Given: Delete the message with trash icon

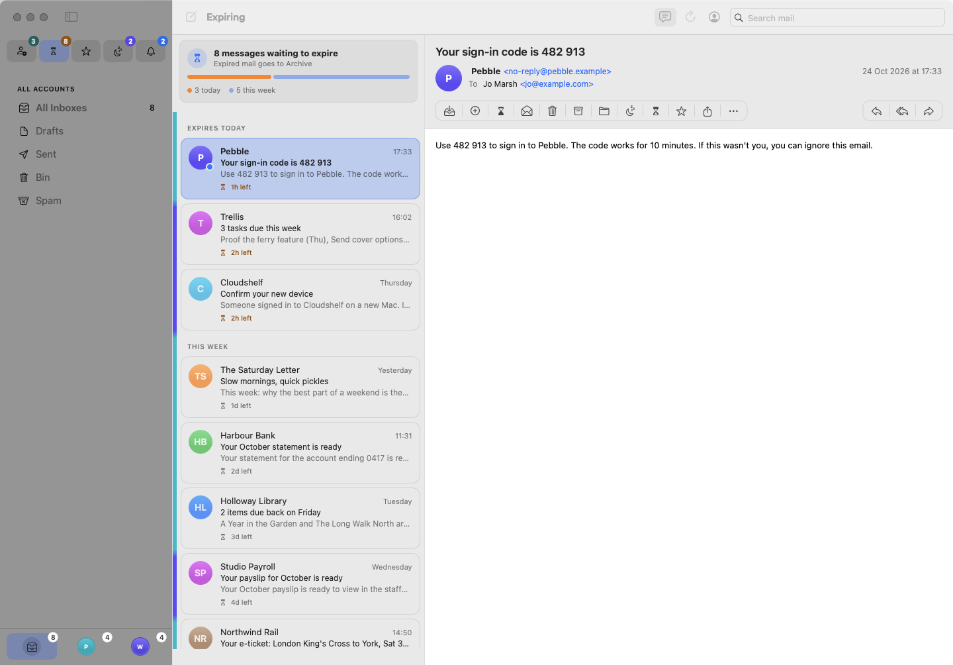Looking at the screenshot, I should (x=553, y=111).
